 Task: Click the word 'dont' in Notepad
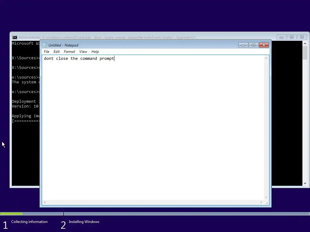point(49,59)
